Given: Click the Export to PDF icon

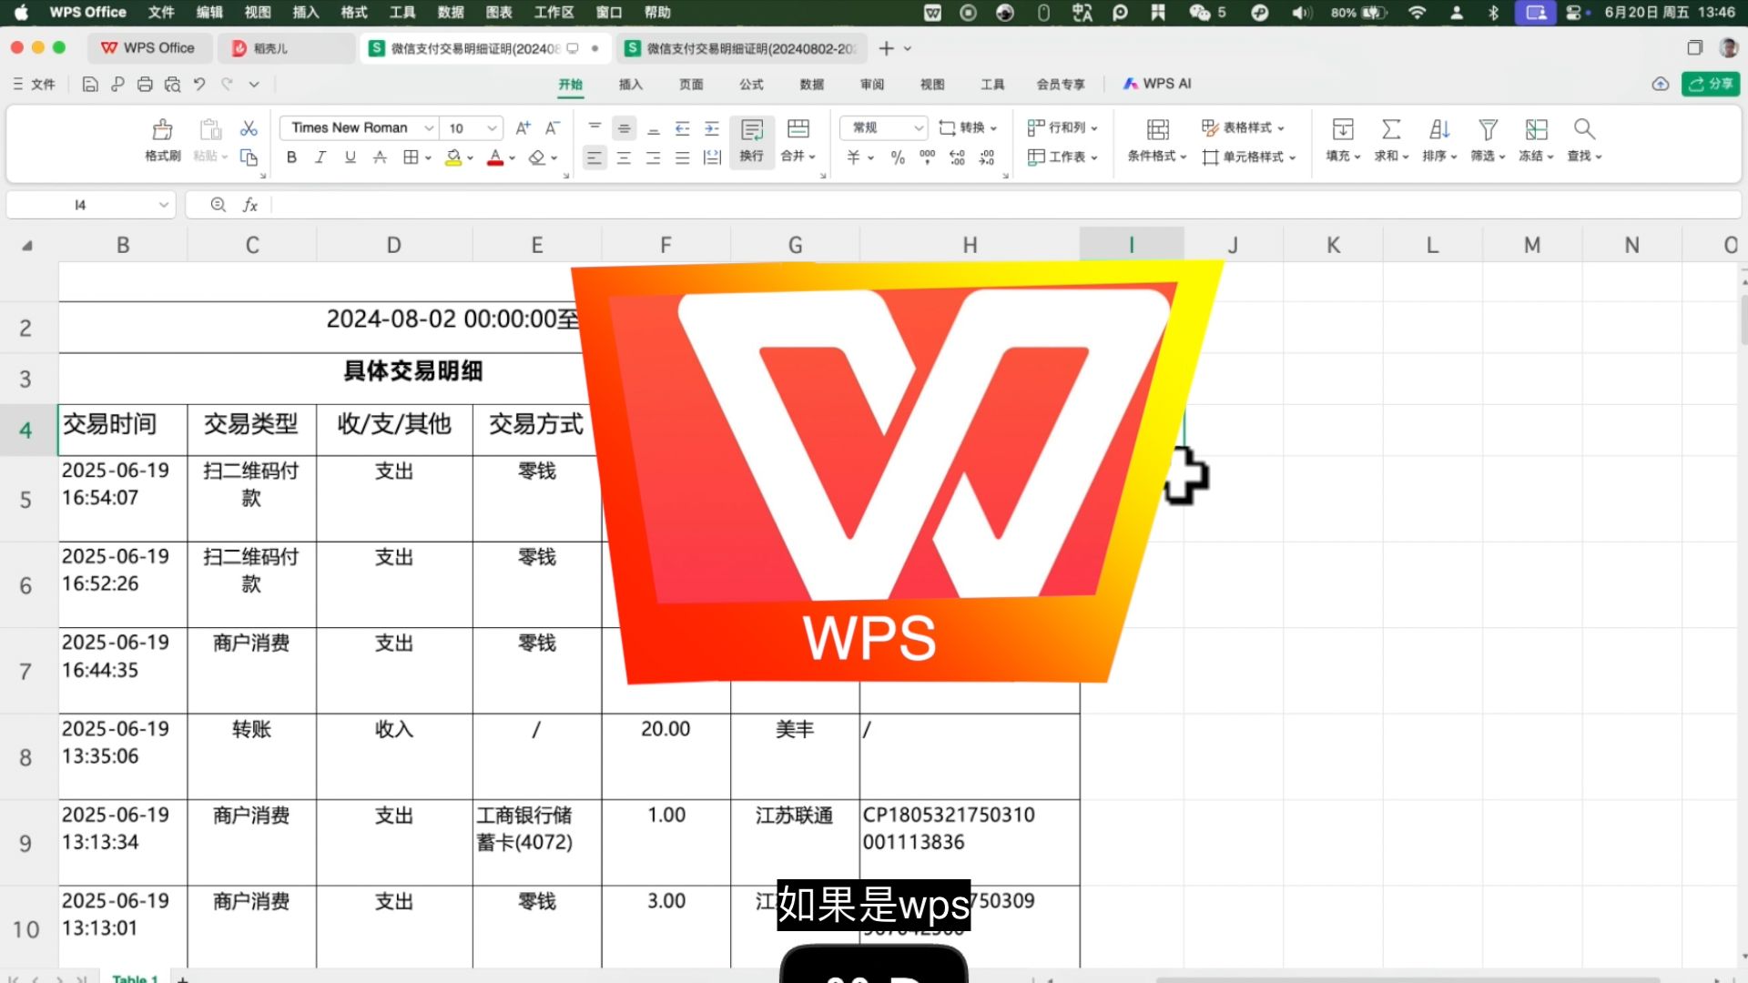Looking at the screenshot, I should (x=117, y=84).
